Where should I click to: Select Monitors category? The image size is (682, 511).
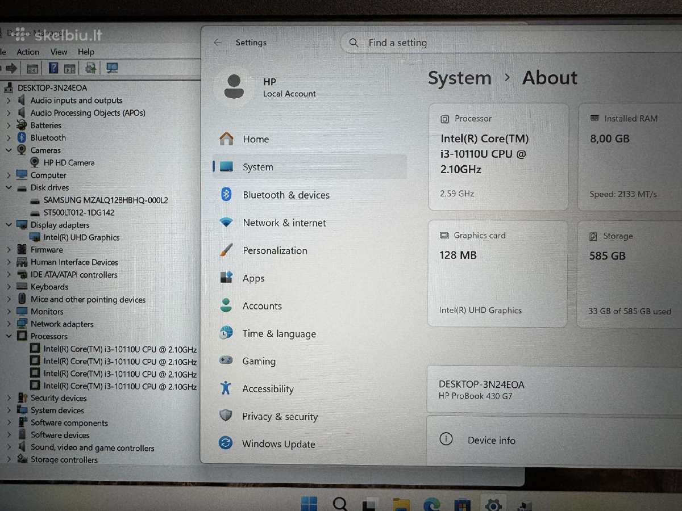point(47,312)
